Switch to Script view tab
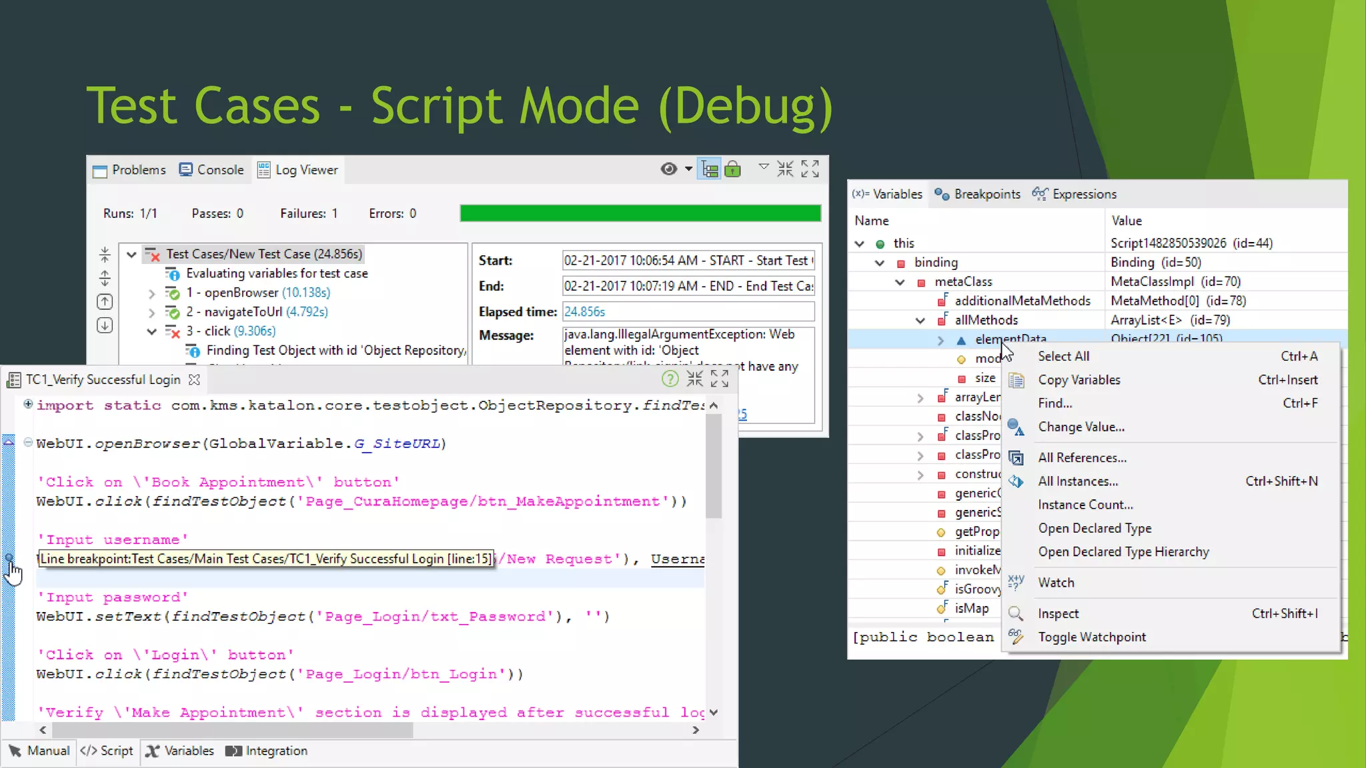The width and height of the screenshot is (1366, 768). pos(107,751)
